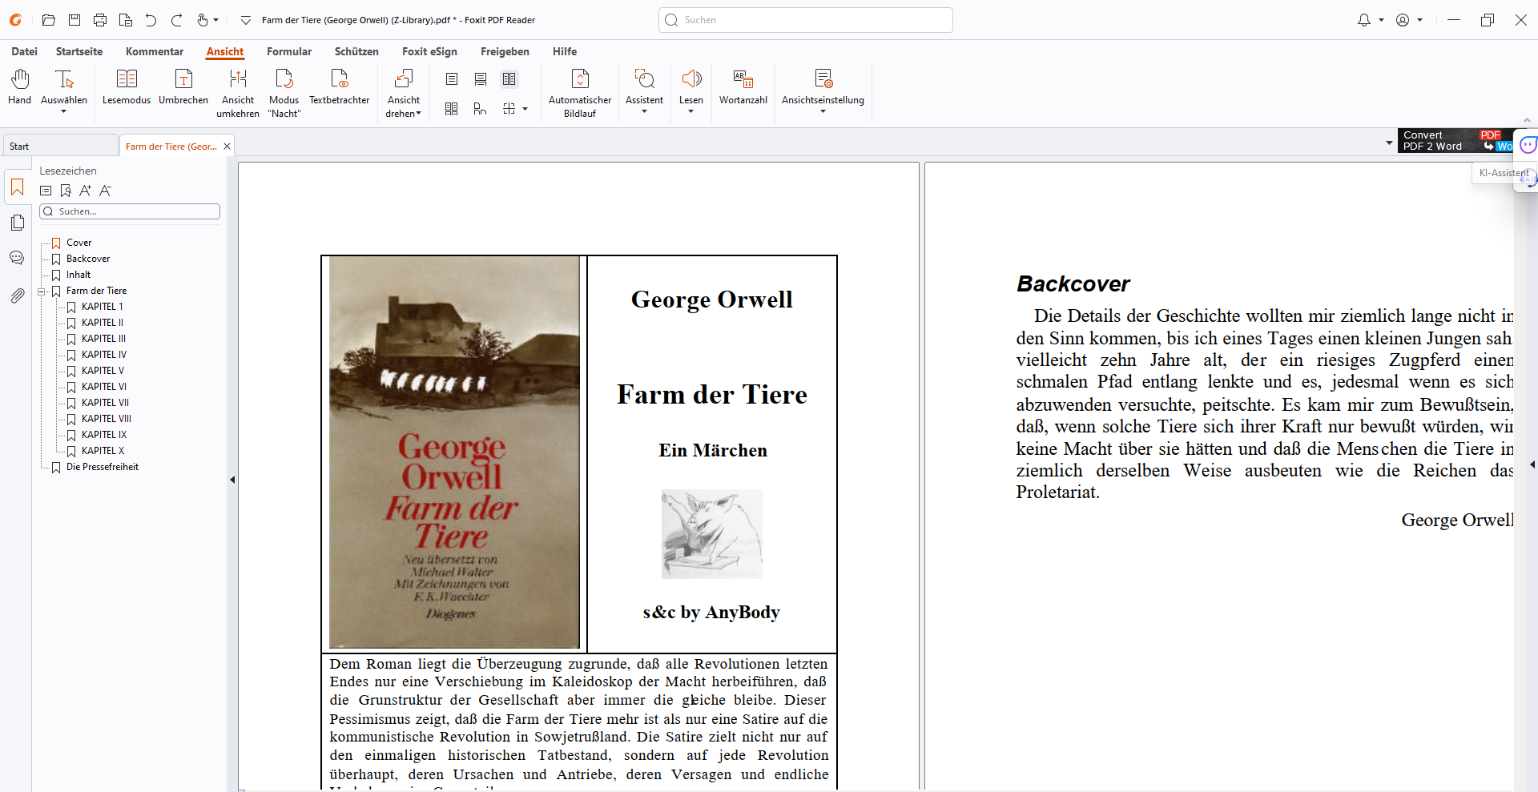
Task: Customize quick access toolbar arrow
Action: [246, 20]
